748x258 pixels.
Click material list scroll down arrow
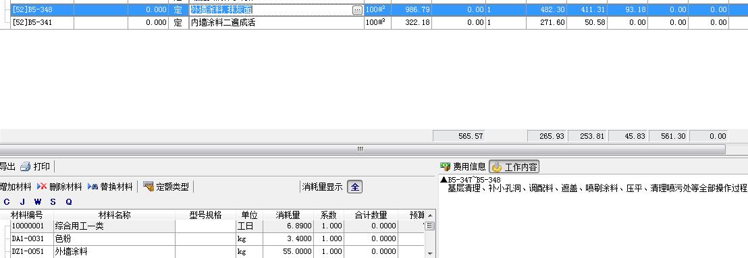coord(430,254)
